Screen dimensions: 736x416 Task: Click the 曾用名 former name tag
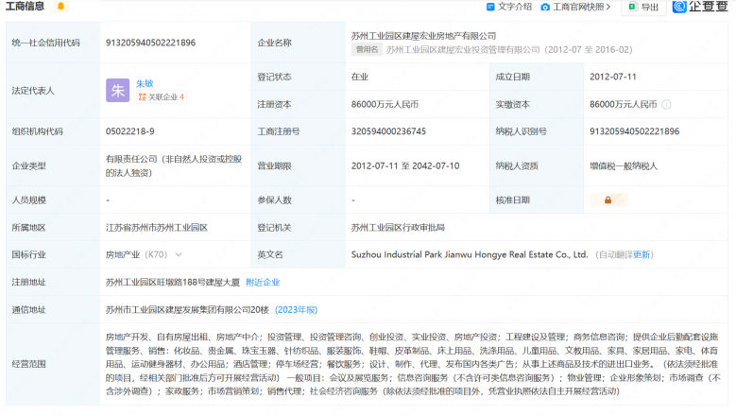tap(367, 50)
